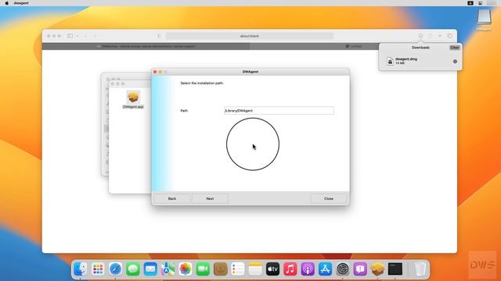Open the Apple menu
The height and width of the screenshot is (281, 501).
point(7,3)
